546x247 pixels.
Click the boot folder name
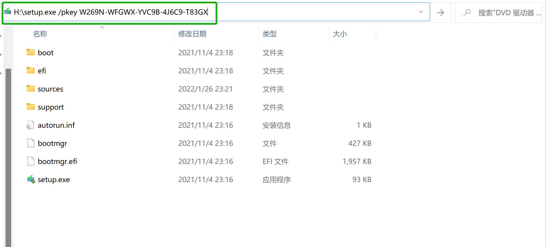[46, 53]
